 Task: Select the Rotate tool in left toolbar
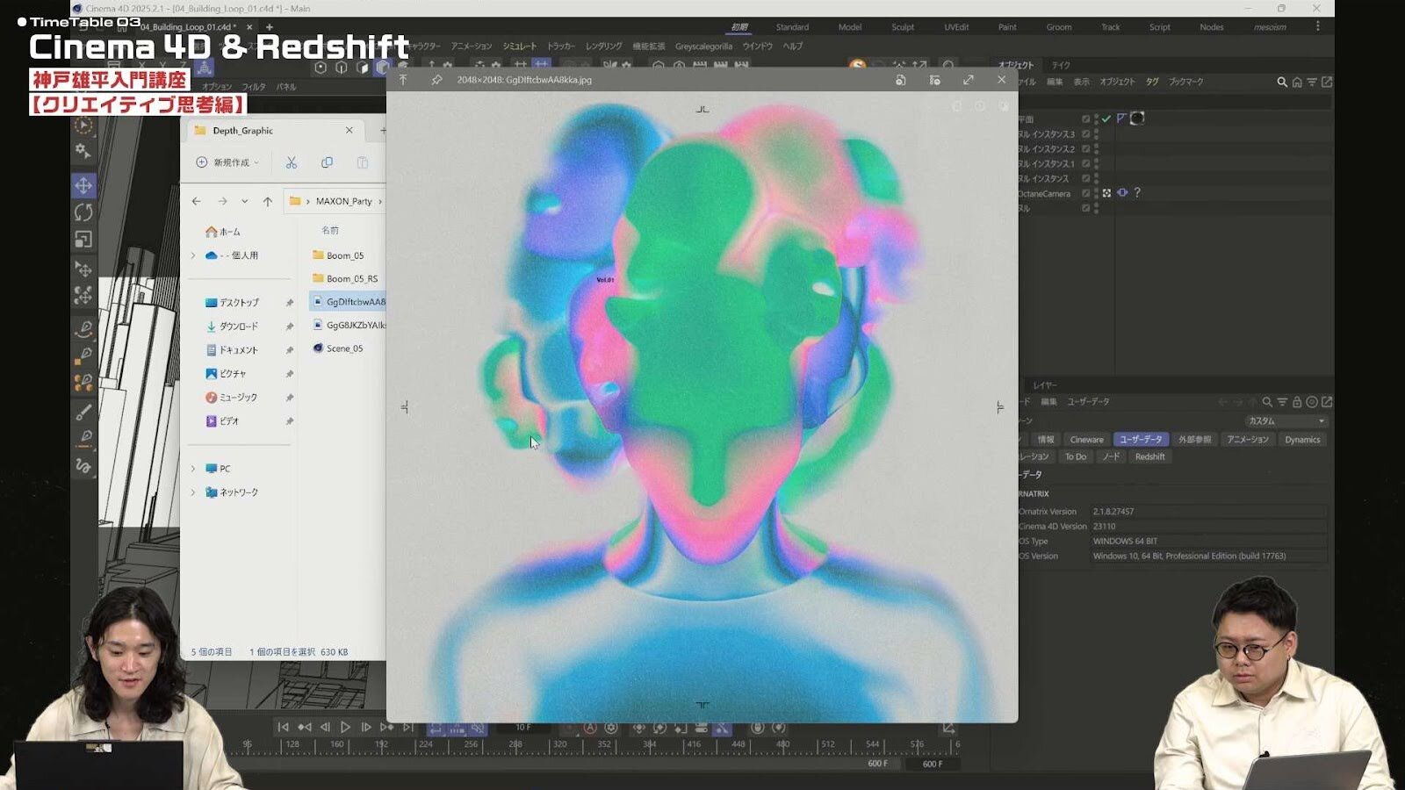[x=83, y=212]
